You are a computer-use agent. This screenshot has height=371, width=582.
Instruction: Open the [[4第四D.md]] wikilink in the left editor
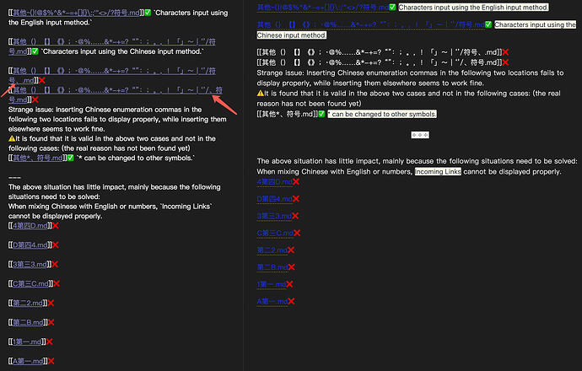point(29,224)
